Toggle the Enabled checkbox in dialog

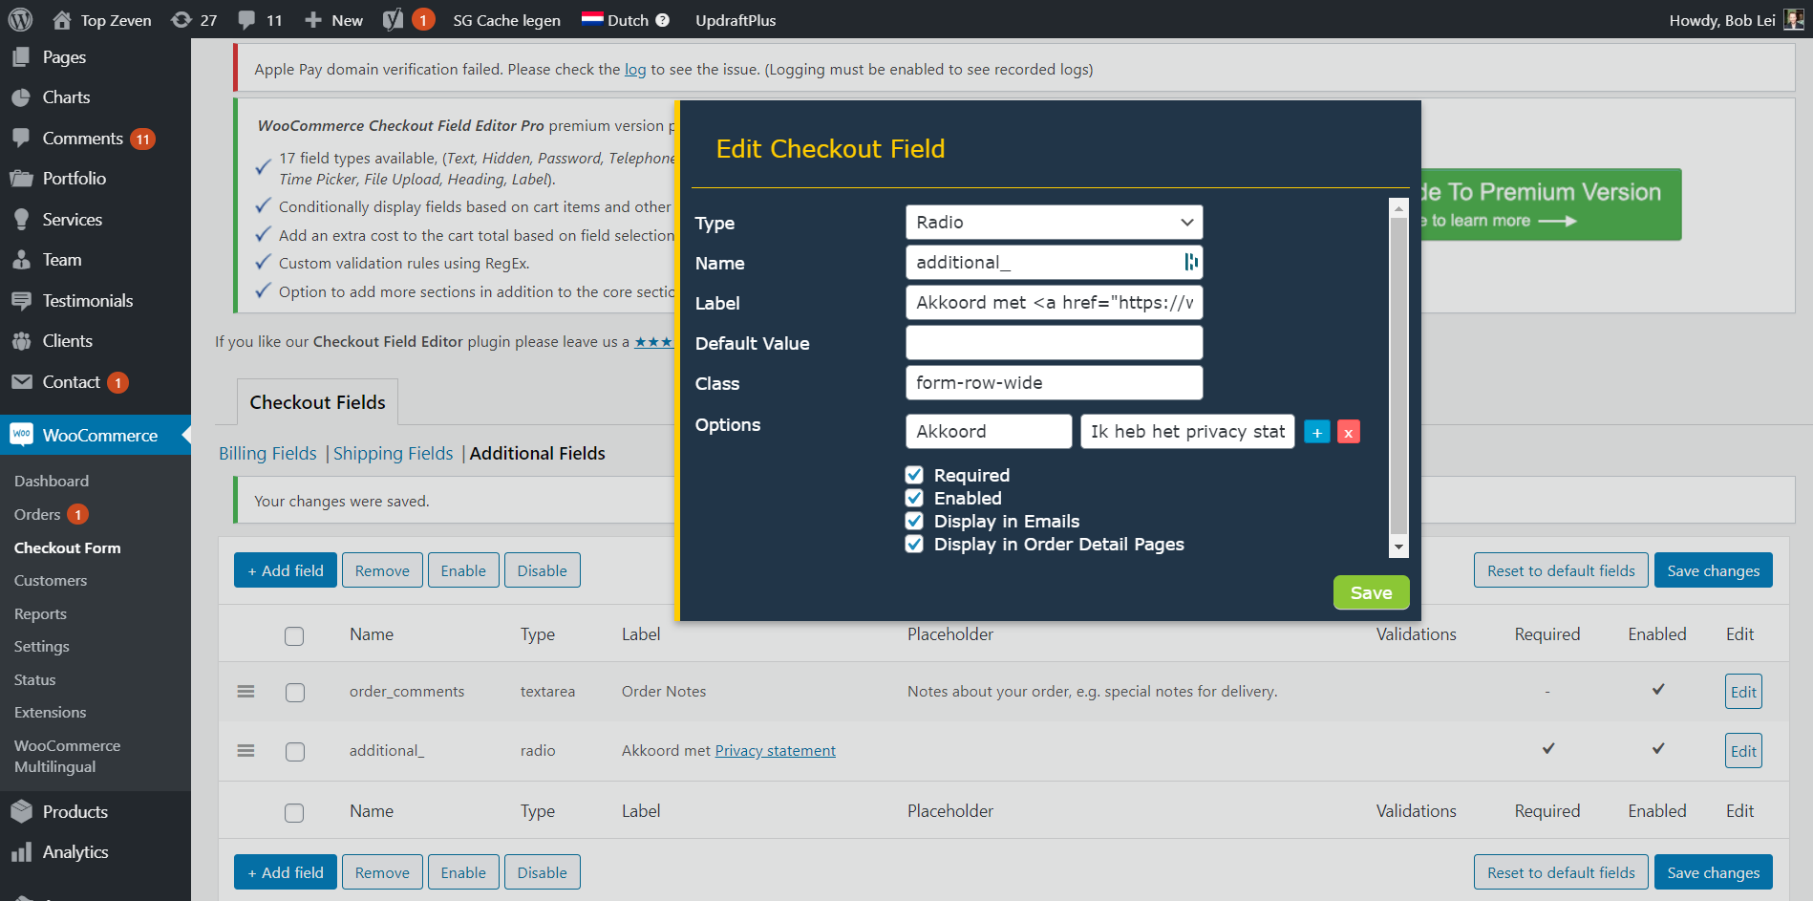coord(914,498)
